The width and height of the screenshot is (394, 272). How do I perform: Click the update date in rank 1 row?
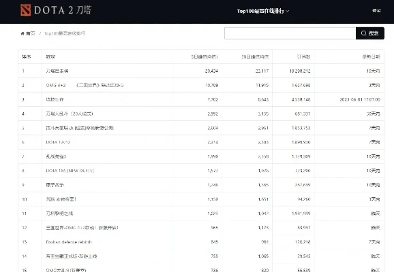pyautogui.click(x=373, y=71)
